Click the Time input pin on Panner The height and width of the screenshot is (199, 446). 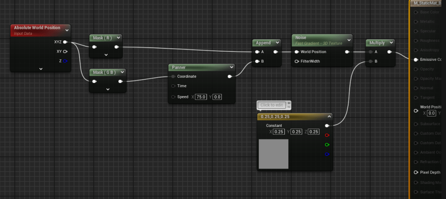173,86
